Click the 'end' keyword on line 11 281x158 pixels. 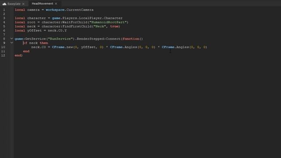26,51
